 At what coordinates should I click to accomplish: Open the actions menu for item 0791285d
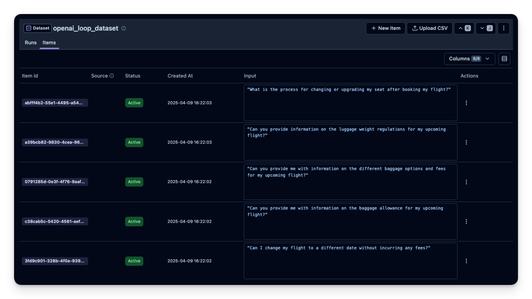point(466,182)
